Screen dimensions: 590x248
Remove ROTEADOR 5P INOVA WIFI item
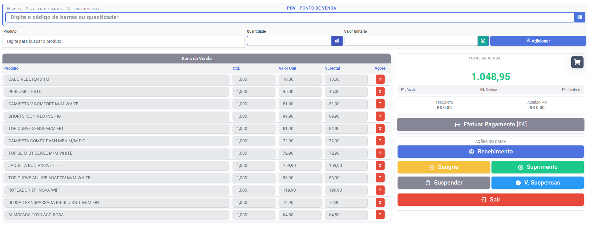[380, 190]
